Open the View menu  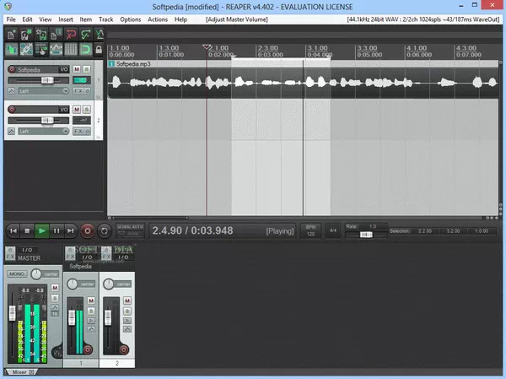tap(46, 19)
